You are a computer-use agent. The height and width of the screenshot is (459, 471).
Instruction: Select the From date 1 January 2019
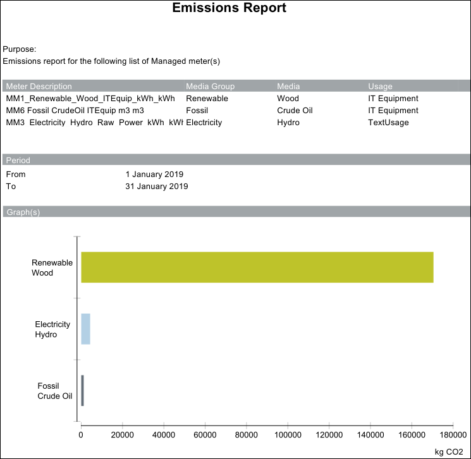(154, 174)
